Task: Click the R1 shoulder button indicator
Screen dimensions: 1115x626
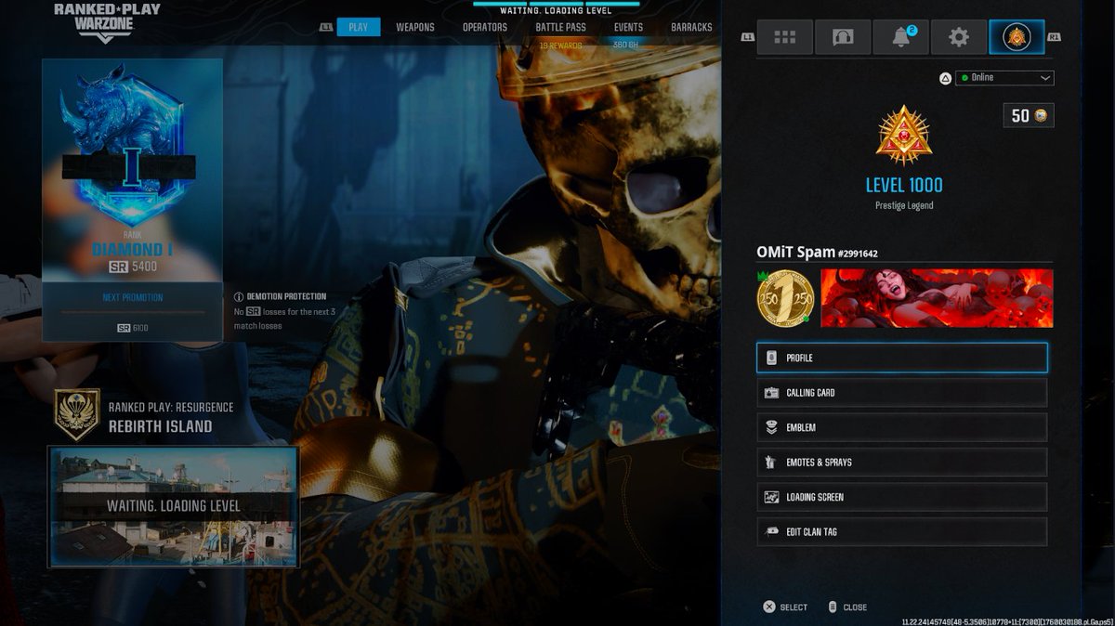Action: pyautogui.click(x=1054, y=37)
